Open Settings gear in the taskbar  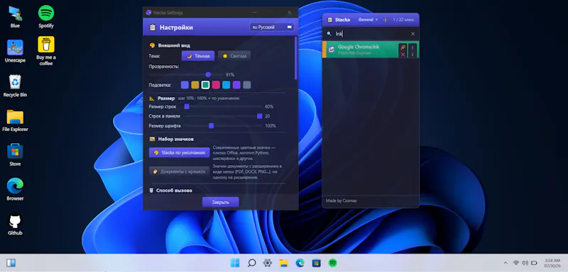[x=268, y=263]
